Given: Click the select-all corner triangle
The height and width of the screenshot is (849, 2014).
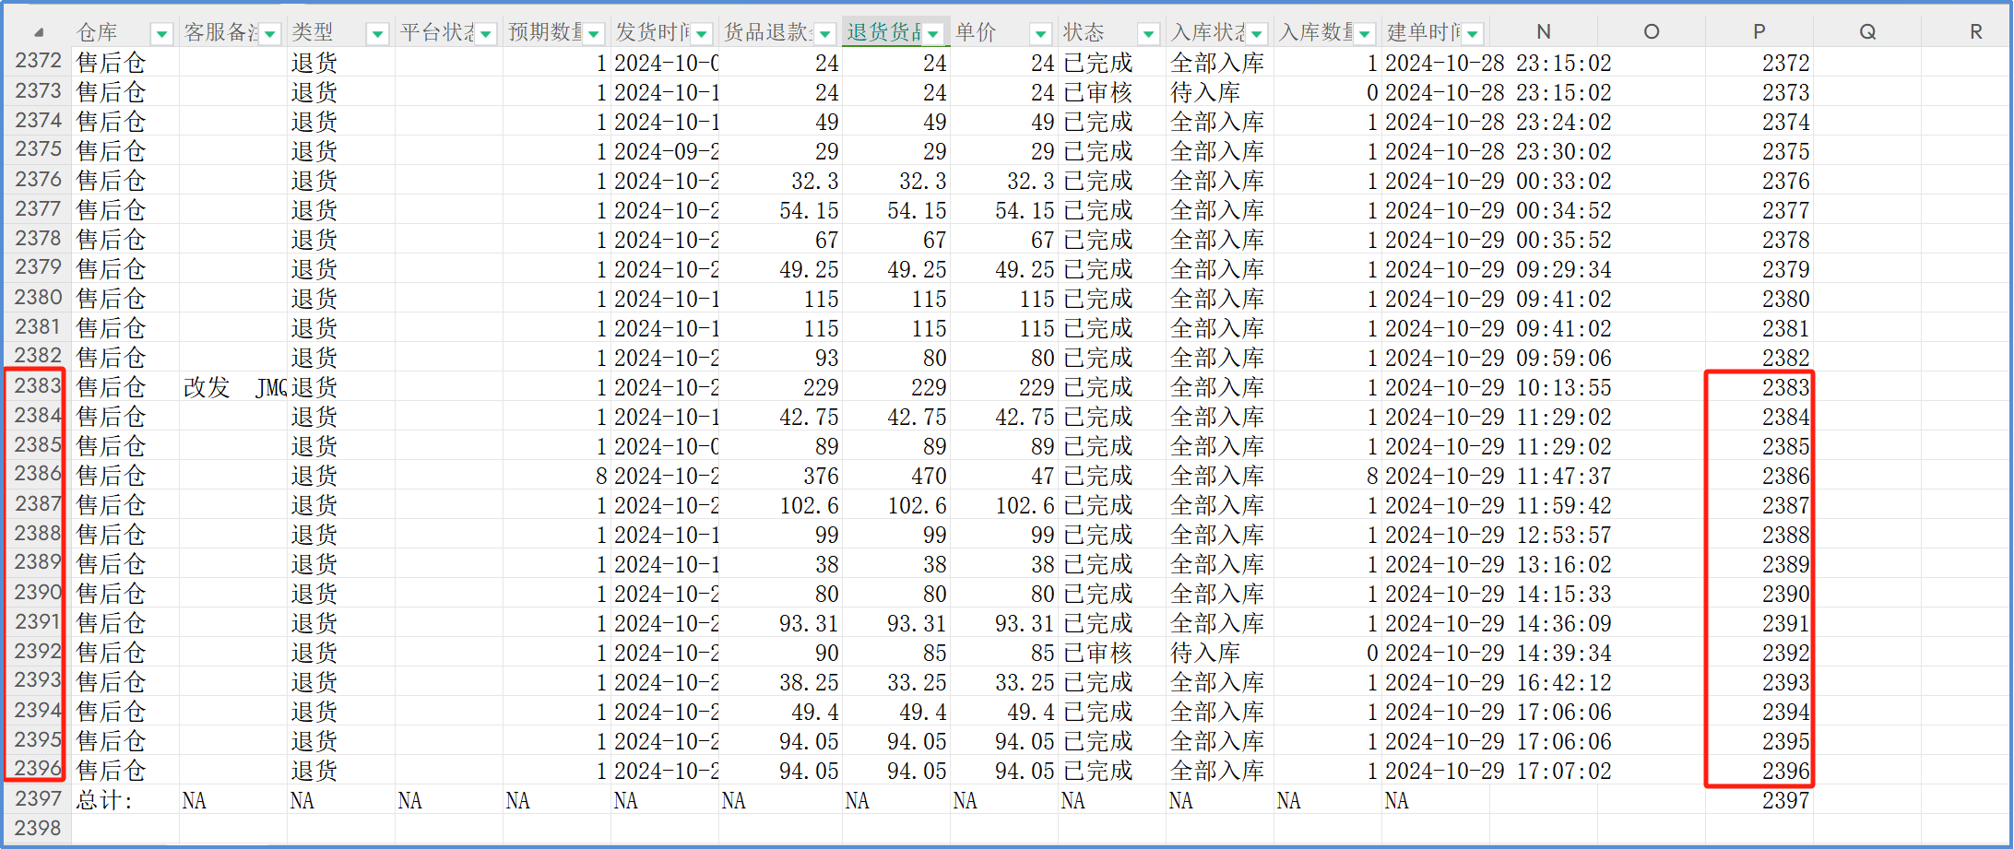Looking at the screenshot, I should click(38, 32).
